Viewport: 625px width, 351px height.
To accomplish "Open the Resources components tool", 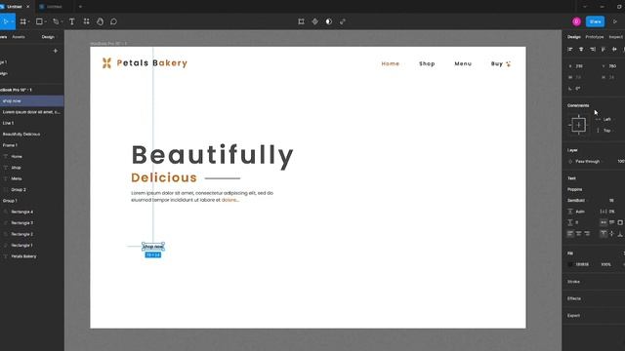I will coord(86,21).
